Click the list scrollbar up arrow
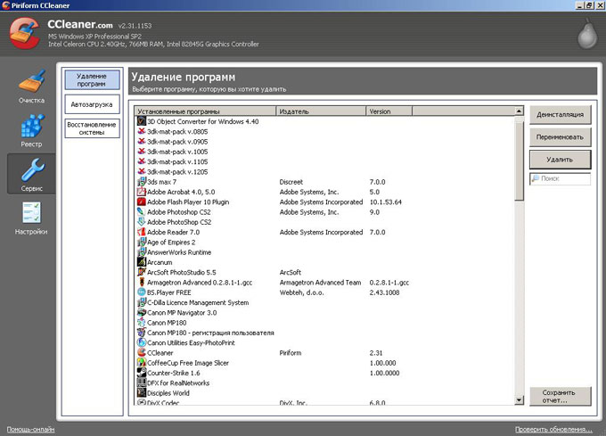The height and width of the screenshot is (436, 606). pyautogui.click(x=519, y=111)
